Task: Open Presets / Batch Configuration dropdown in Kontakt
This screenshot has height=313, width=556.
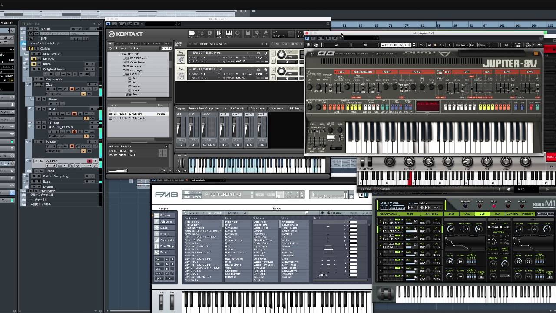Action: pos(208,108)
